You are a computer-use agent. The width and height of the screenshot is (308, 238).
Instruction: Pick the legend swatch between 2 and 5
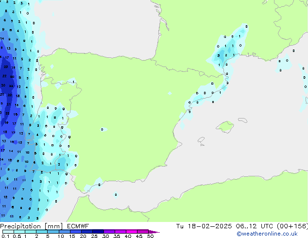(x=42, y=232)
